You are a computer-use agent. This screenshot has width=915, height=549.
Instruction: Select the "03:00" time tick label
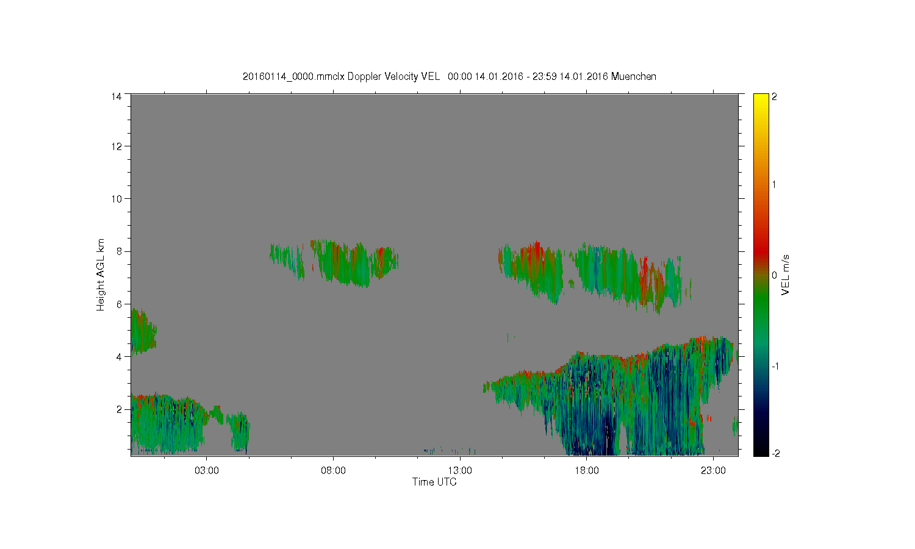[x=207, y=471]
